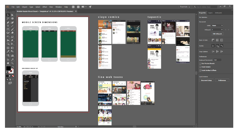The width and height of the screenshot is (238, 133).
Task: Select the Direct Selection tool
Action: (12, 15)
